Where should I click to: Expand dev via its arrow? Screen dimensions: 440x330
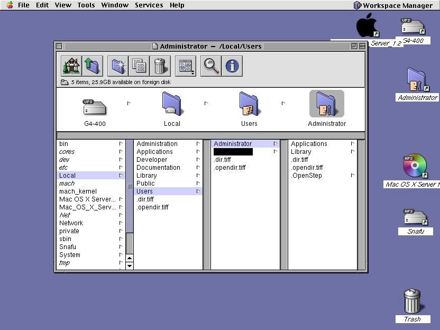pyautogui.click(x=121, y=159)
